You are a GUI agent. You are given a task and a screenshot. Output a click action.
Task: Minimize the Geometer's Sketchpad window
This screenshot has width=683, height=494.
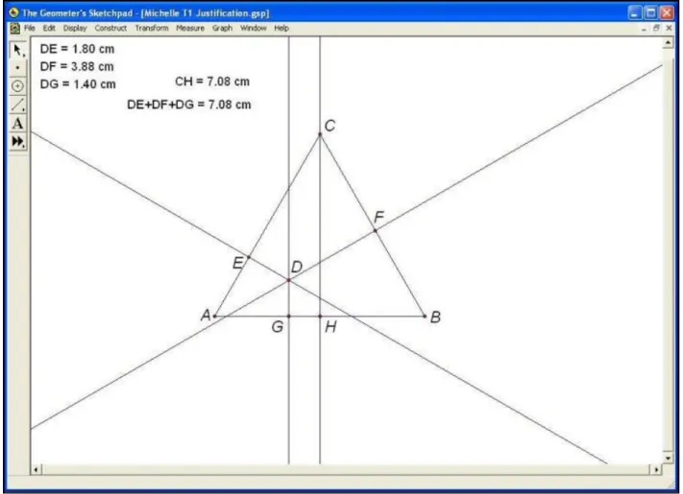634,12
